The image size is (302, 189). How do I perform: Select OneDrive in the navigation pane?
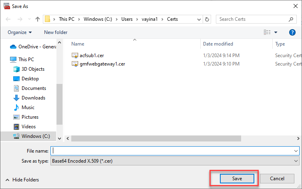[33, 47]
